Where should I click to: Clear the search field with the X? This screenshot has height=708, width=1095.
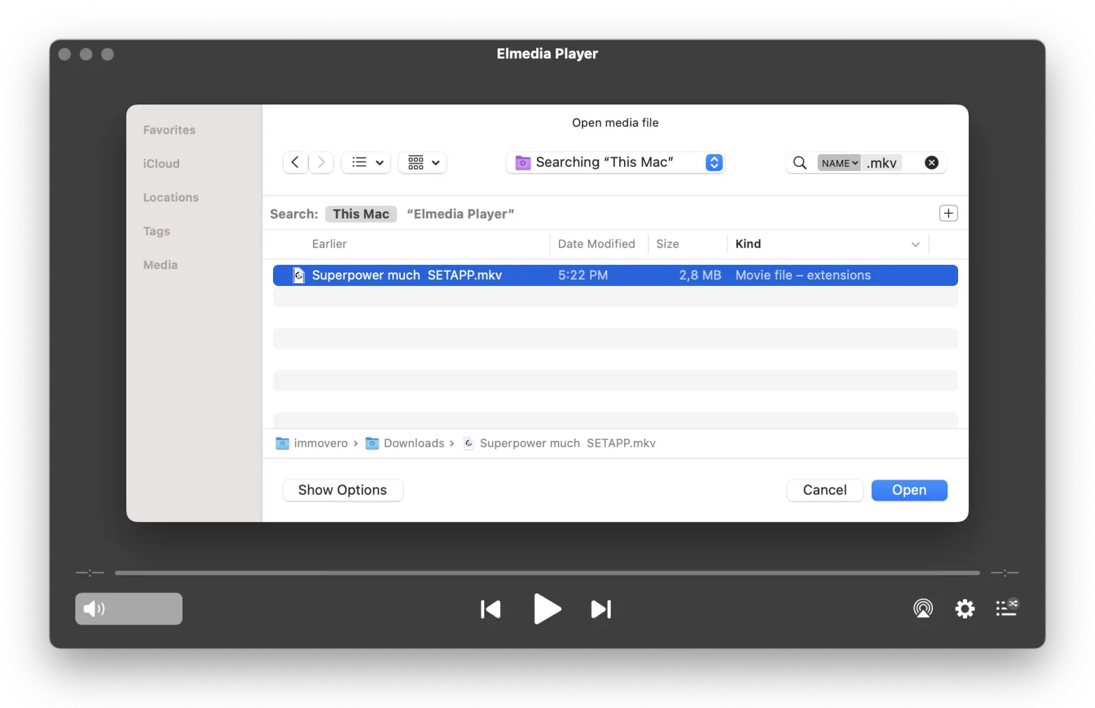[x=931, y=163]
